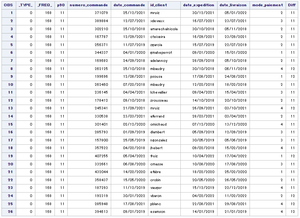Select row number 26 in OBS column
The width and height of the screenshot is (300, 218).
(x=8, y=212)
